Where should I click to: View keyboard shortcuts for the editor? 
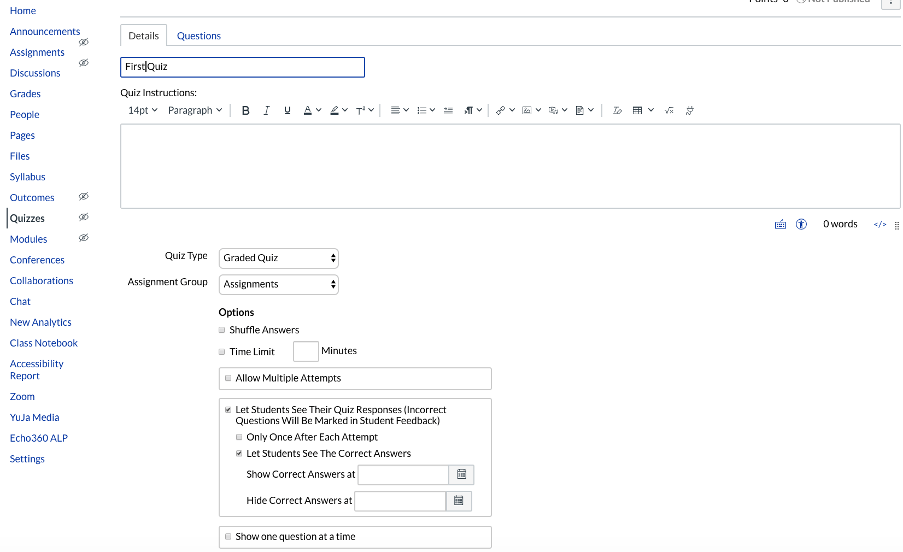pyautogui.click(x=780, y=224)
